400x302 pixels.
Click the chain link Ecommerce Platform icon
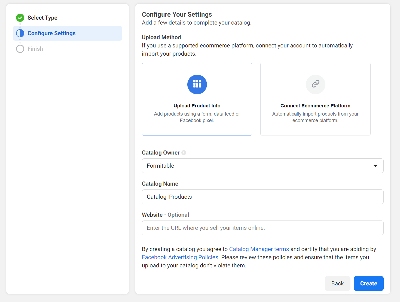tap(315, 84)
